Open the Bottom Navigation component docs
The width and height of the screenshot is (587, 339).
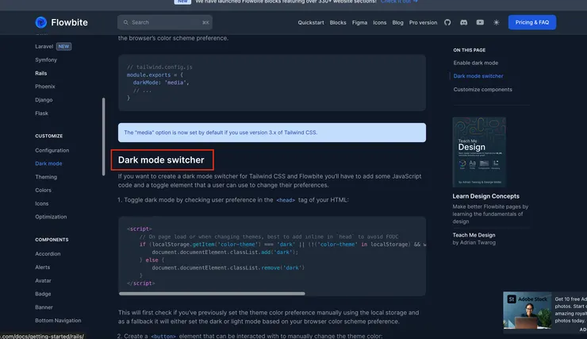click(58, 321)
